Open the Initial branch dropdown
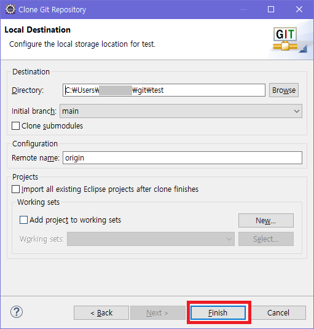The image size is (314, 329). pyautogui.click(x=181, y=111)
